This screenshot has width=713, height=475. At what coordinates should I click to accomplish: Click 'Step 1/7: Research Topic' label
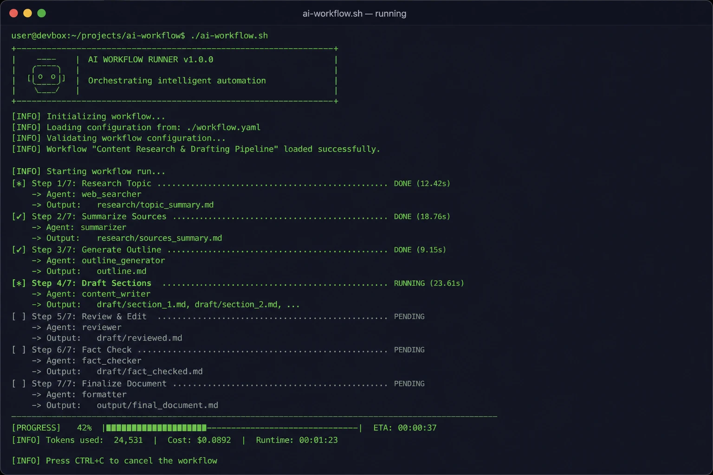[91, 184]
